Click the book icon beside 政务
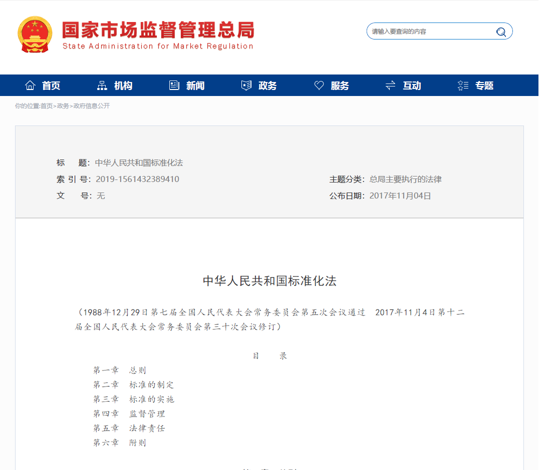The height and width of the screenshot is (470, 556). (246, 85)
